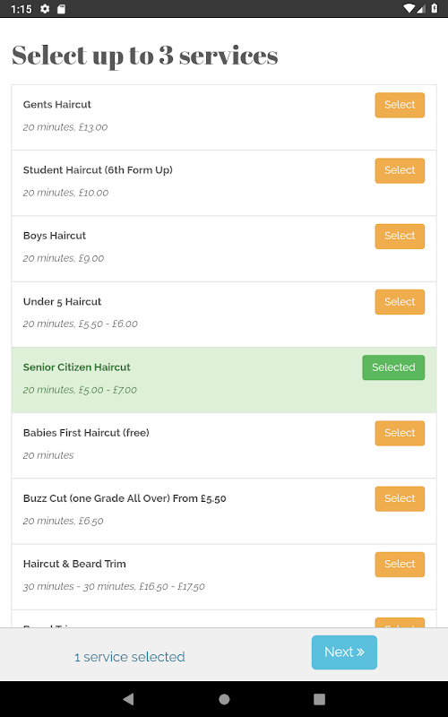The height and width of the screenshot is (717, 448).
Task: Tap the settings gear in status bar
Action: tap(45, 9)
